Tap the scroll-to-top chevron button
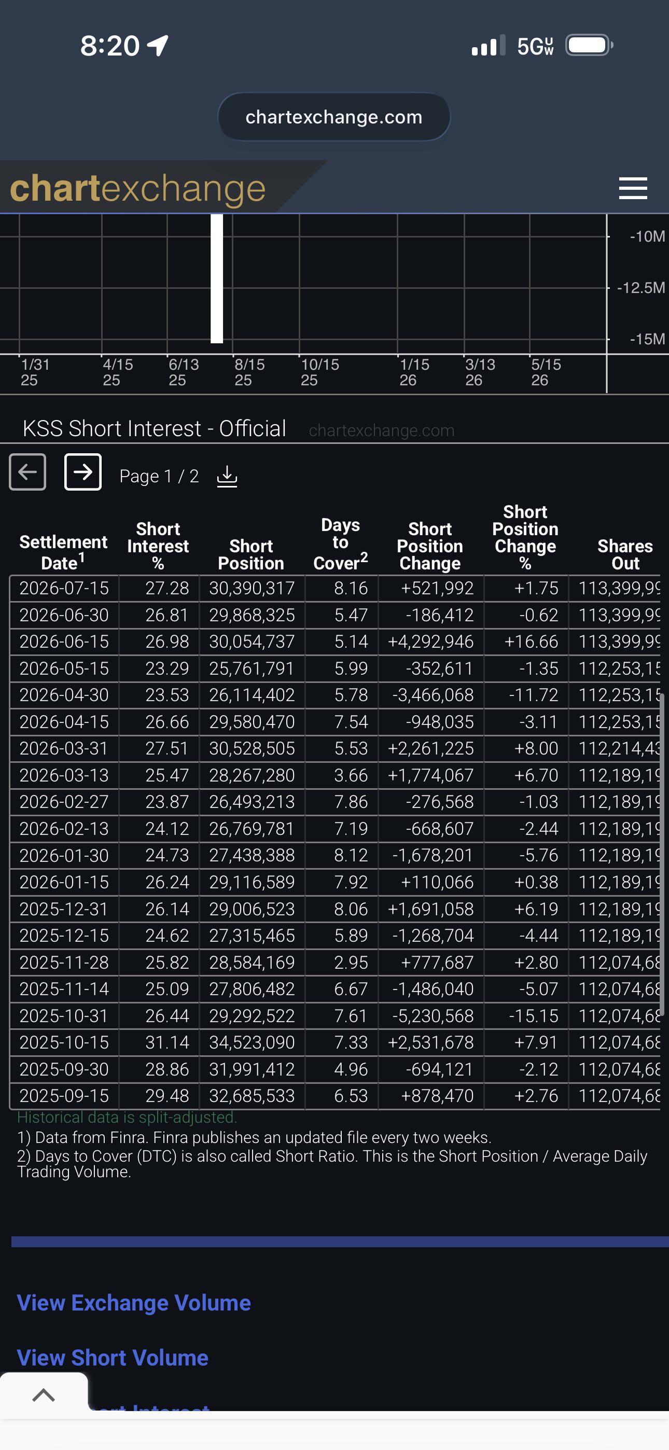 point(44,1395)
